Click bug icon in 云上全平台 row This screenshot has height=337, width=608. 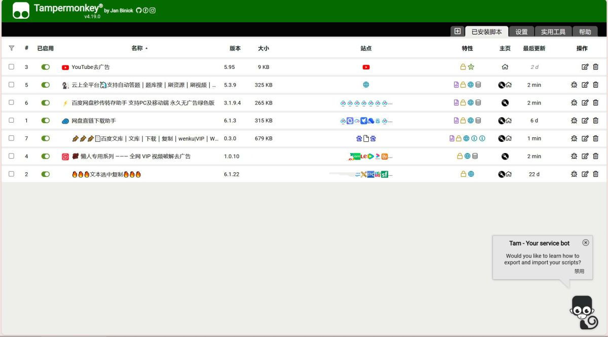pos(574,85)
